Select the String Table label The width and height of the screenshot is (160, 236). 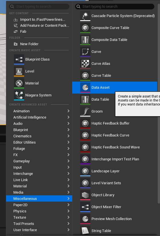(101, 231)
